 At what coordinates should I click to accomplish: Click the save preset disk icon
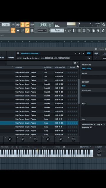(x=18, y=53)
